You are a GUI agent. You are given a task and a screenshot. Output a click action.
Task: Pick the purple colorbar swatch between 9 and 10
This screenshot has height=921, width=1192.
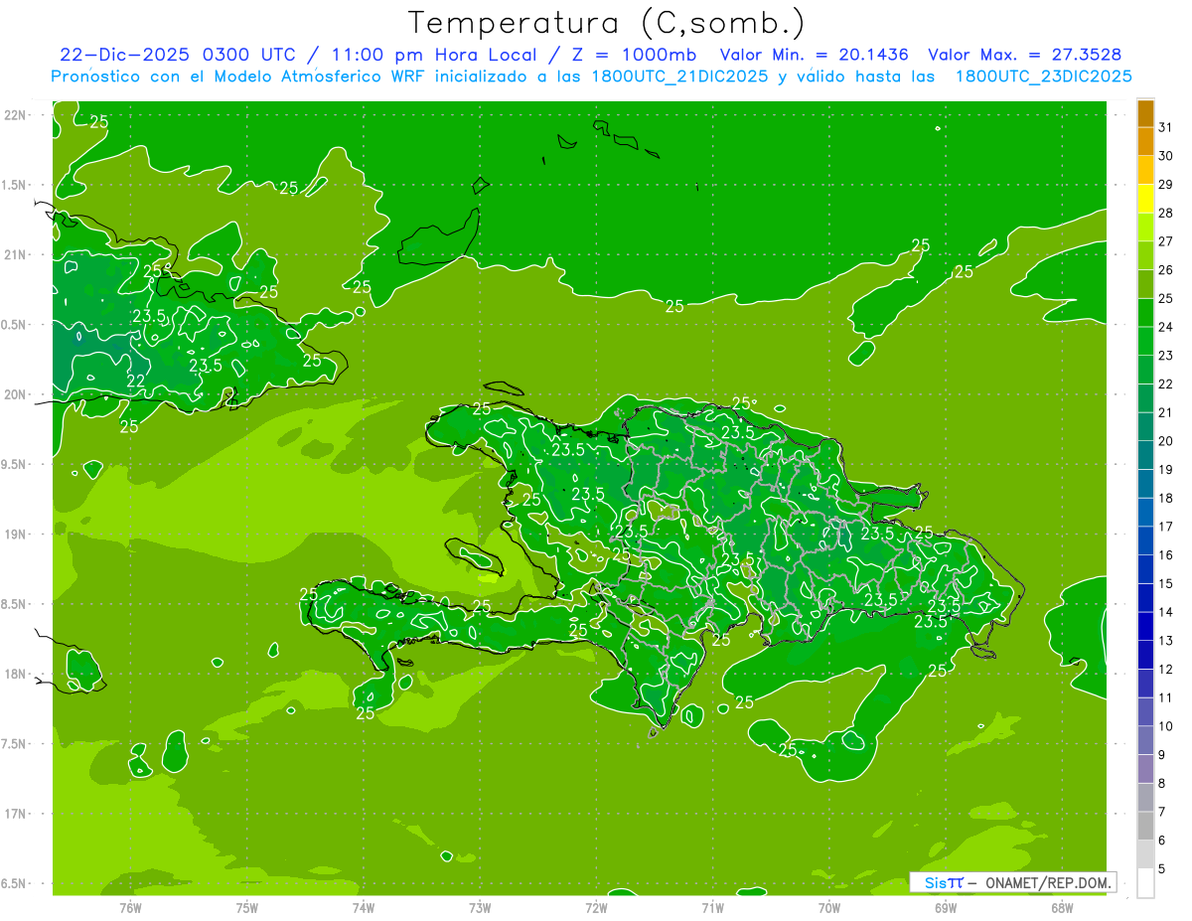point(1145,740)
